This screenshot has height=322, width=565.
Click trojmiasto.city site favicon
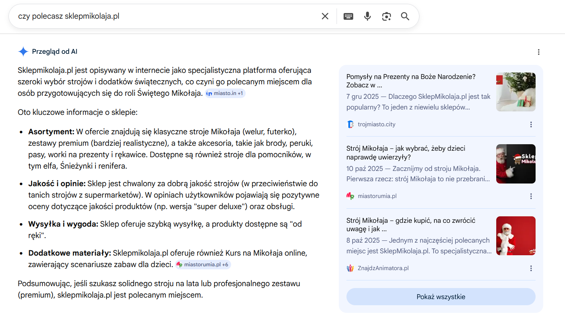[x=350, y=124]
